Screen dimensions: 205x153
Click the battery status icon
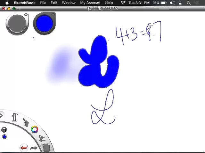[x=164, y=3]
